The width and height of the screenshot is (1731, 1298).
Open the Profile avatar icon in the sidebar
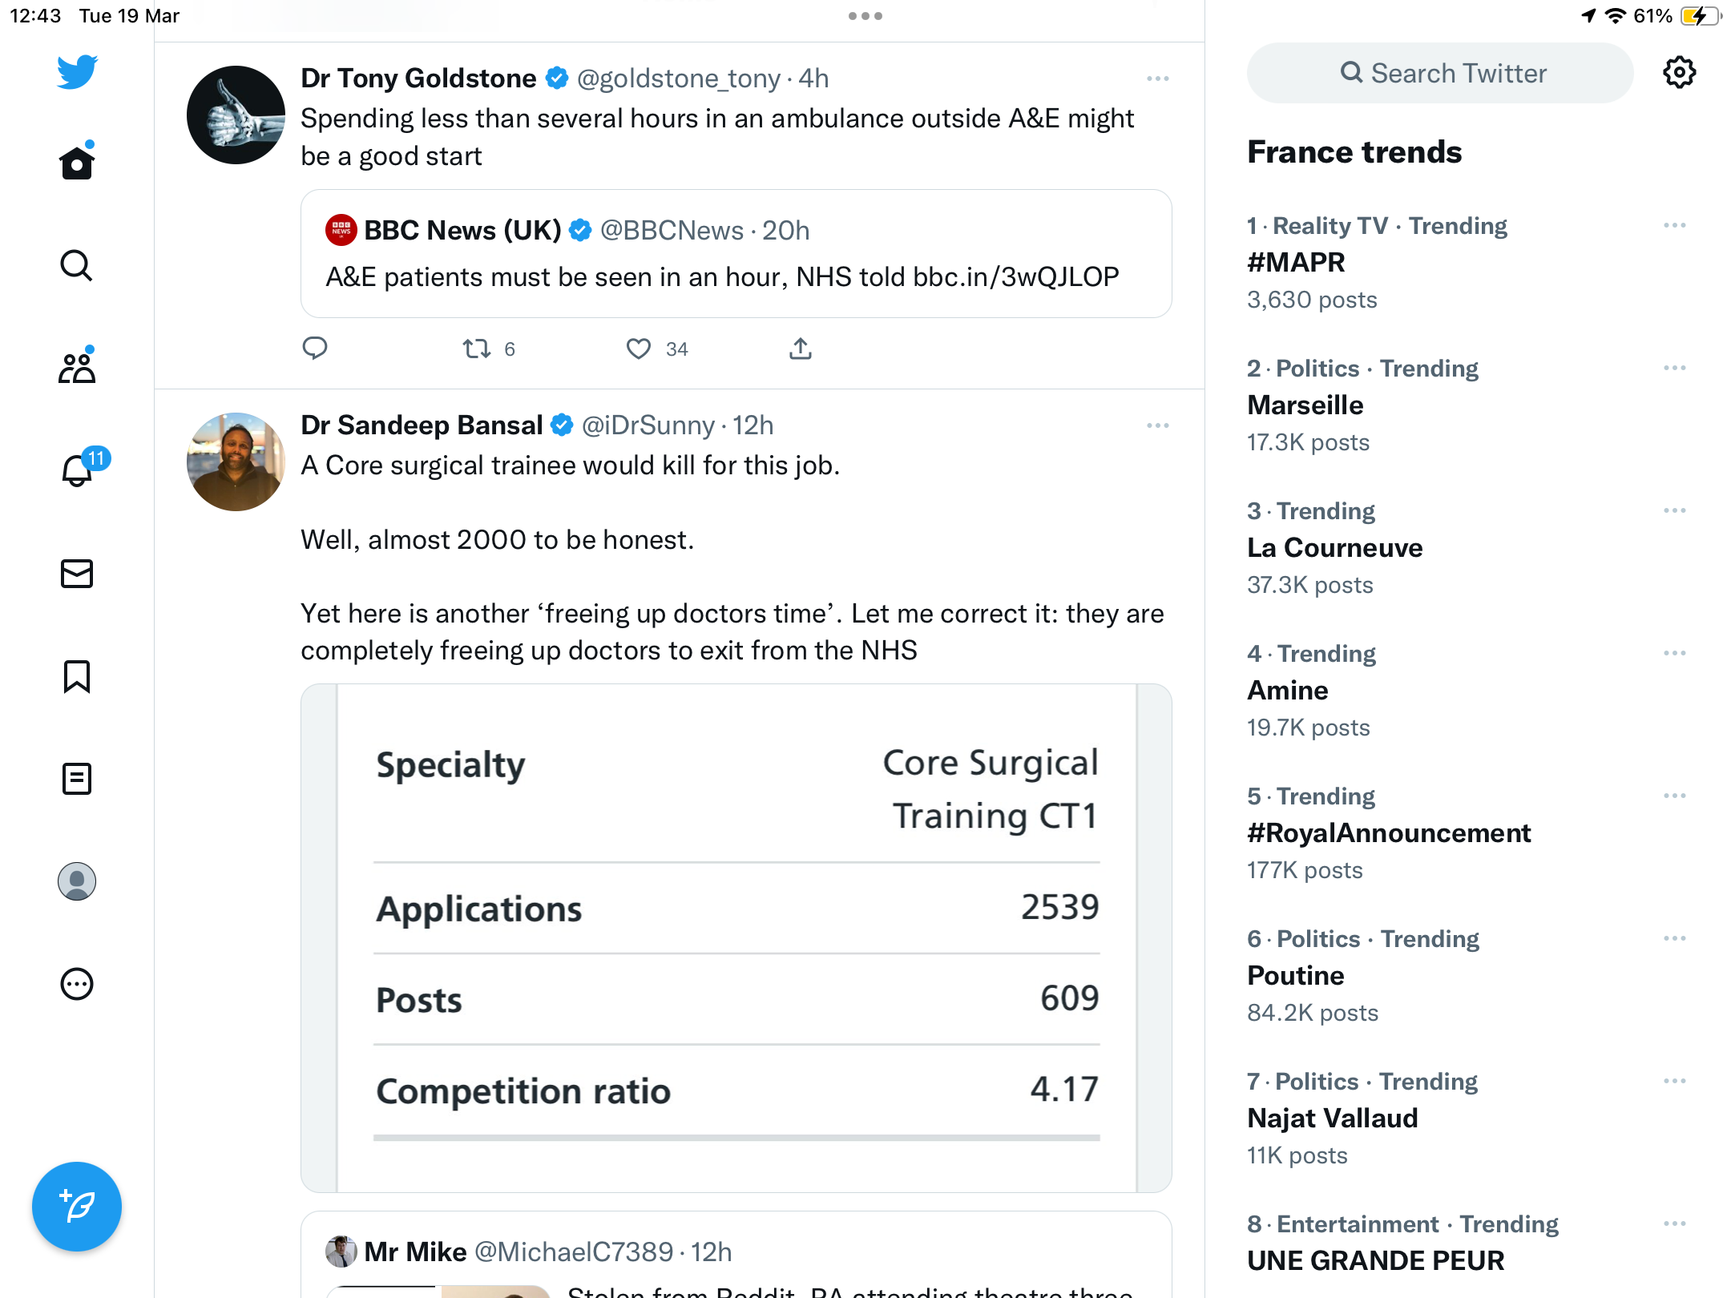(77, 881)
